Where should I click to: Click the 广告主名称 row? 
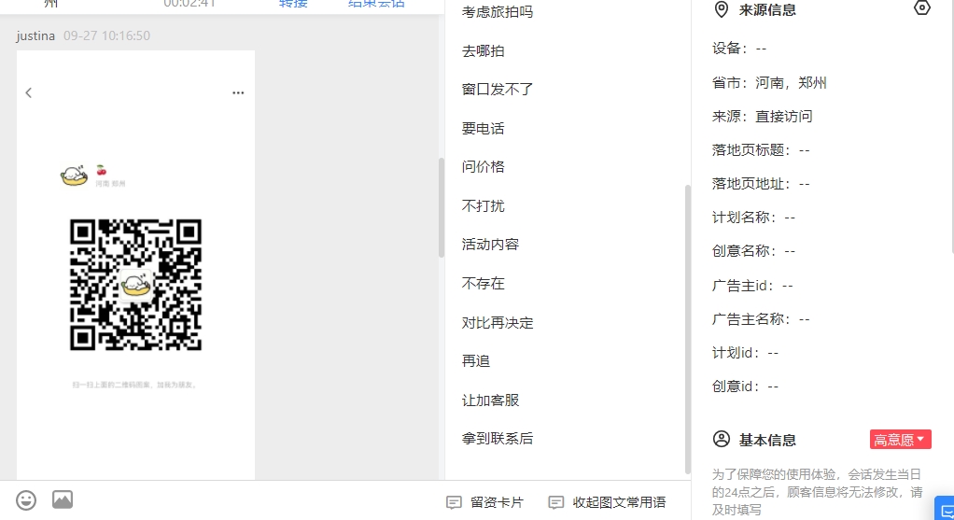pyautogui.click(x=761, y=318)
